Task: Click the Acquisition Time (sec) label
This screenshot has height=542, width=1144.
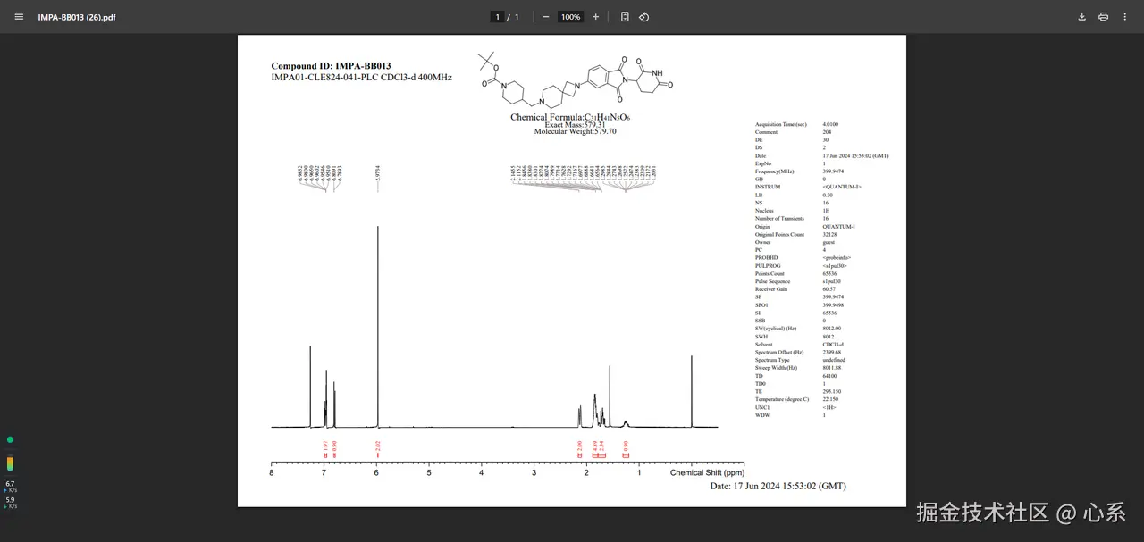Action: tap(780, 124)
